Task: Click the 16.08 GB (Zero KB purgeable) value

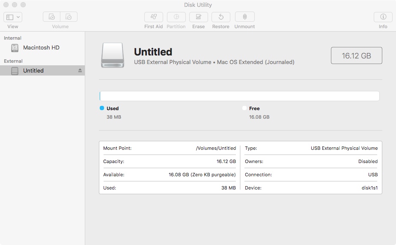Action: (202, 175)
